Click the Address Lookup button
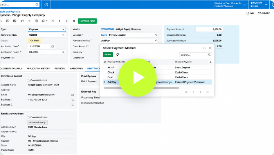The height and width of the screenshot is (155, 274). [x=38, y=122]
